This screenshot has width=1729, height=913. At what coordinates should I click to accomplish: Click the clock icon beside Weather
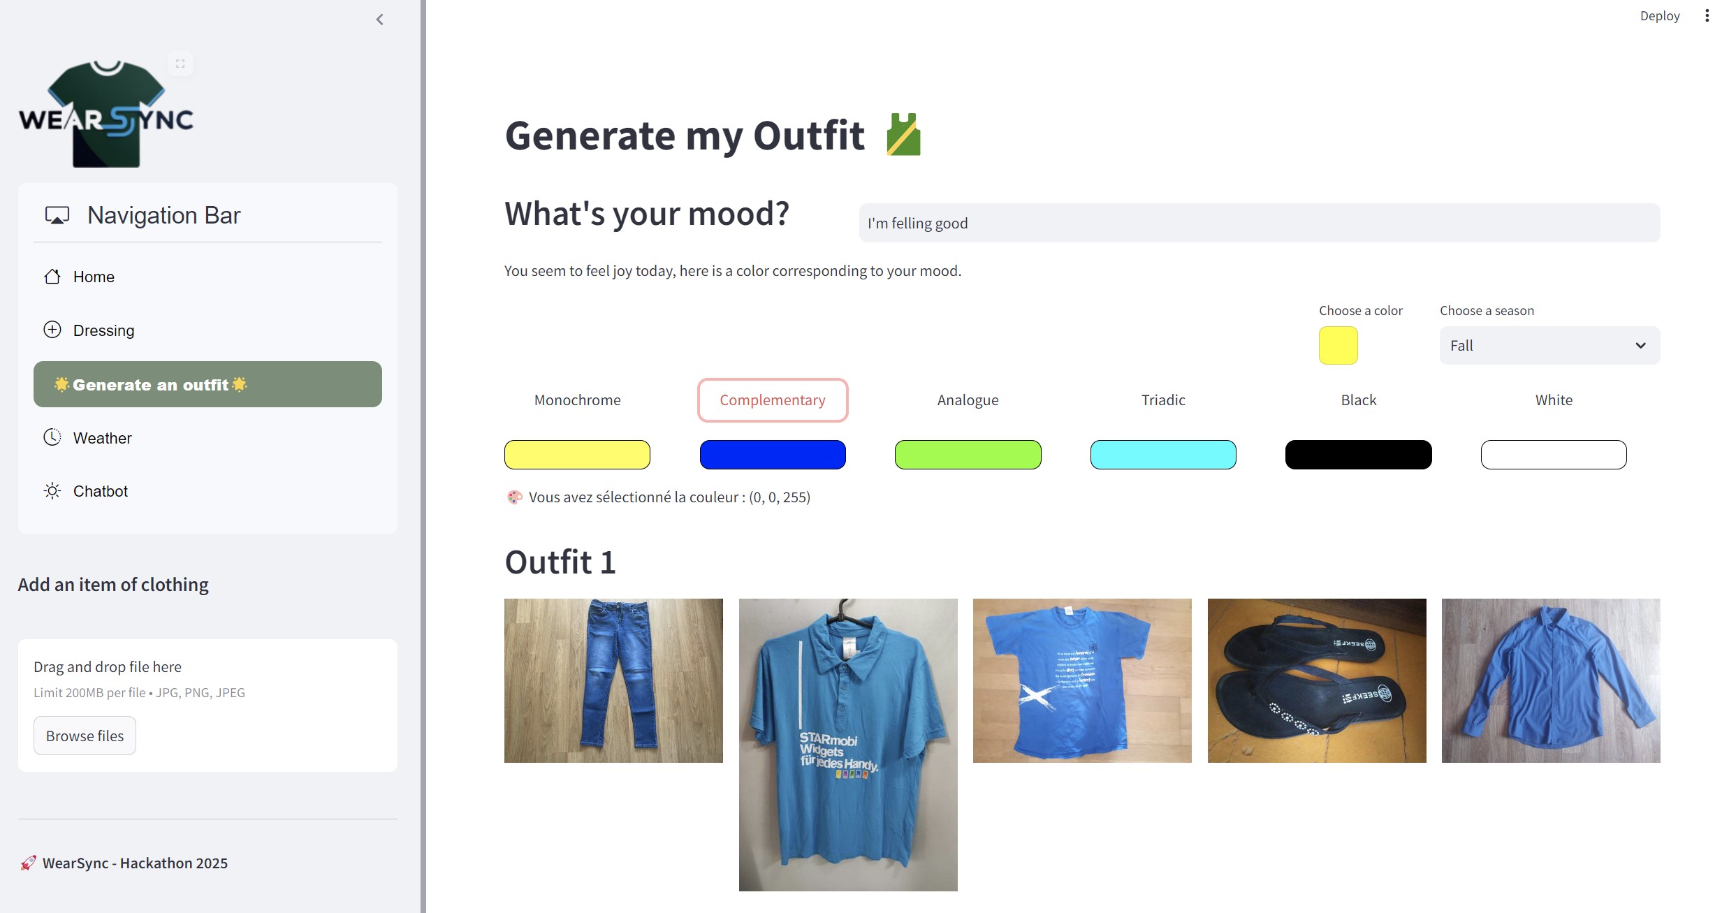point(52,437)
